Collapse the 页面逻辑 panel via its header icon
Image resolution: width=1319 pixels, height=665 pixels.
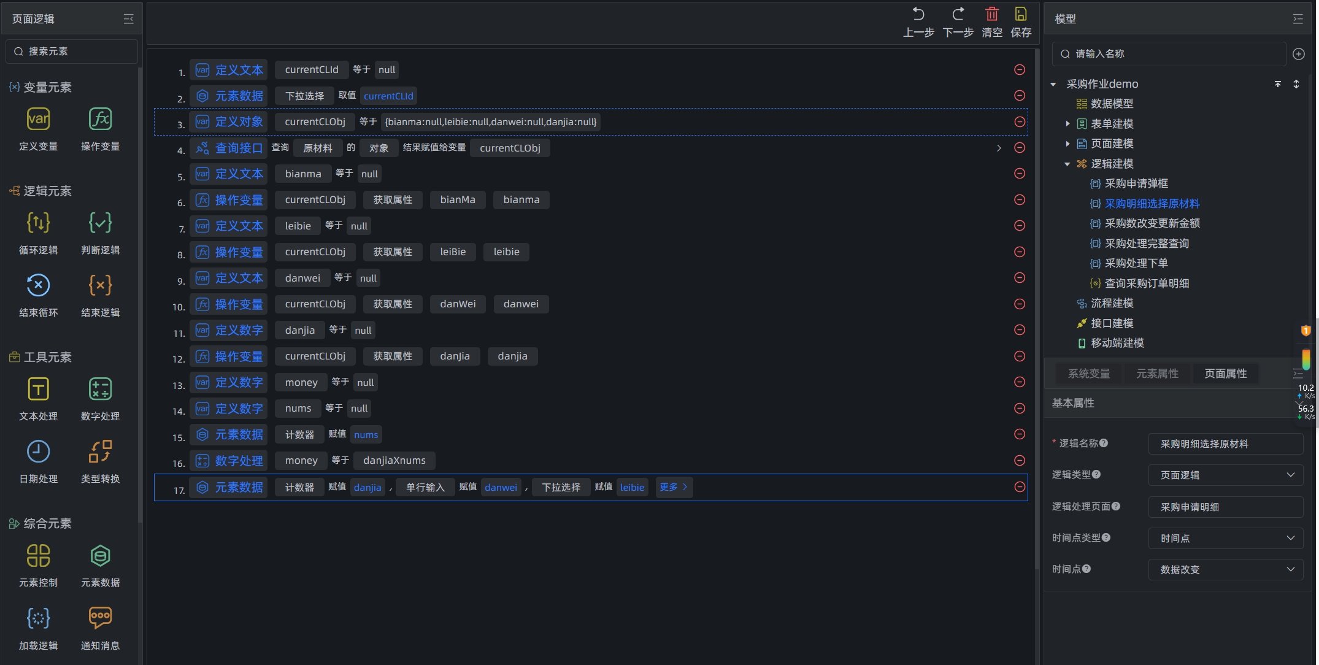coord(128,19)
